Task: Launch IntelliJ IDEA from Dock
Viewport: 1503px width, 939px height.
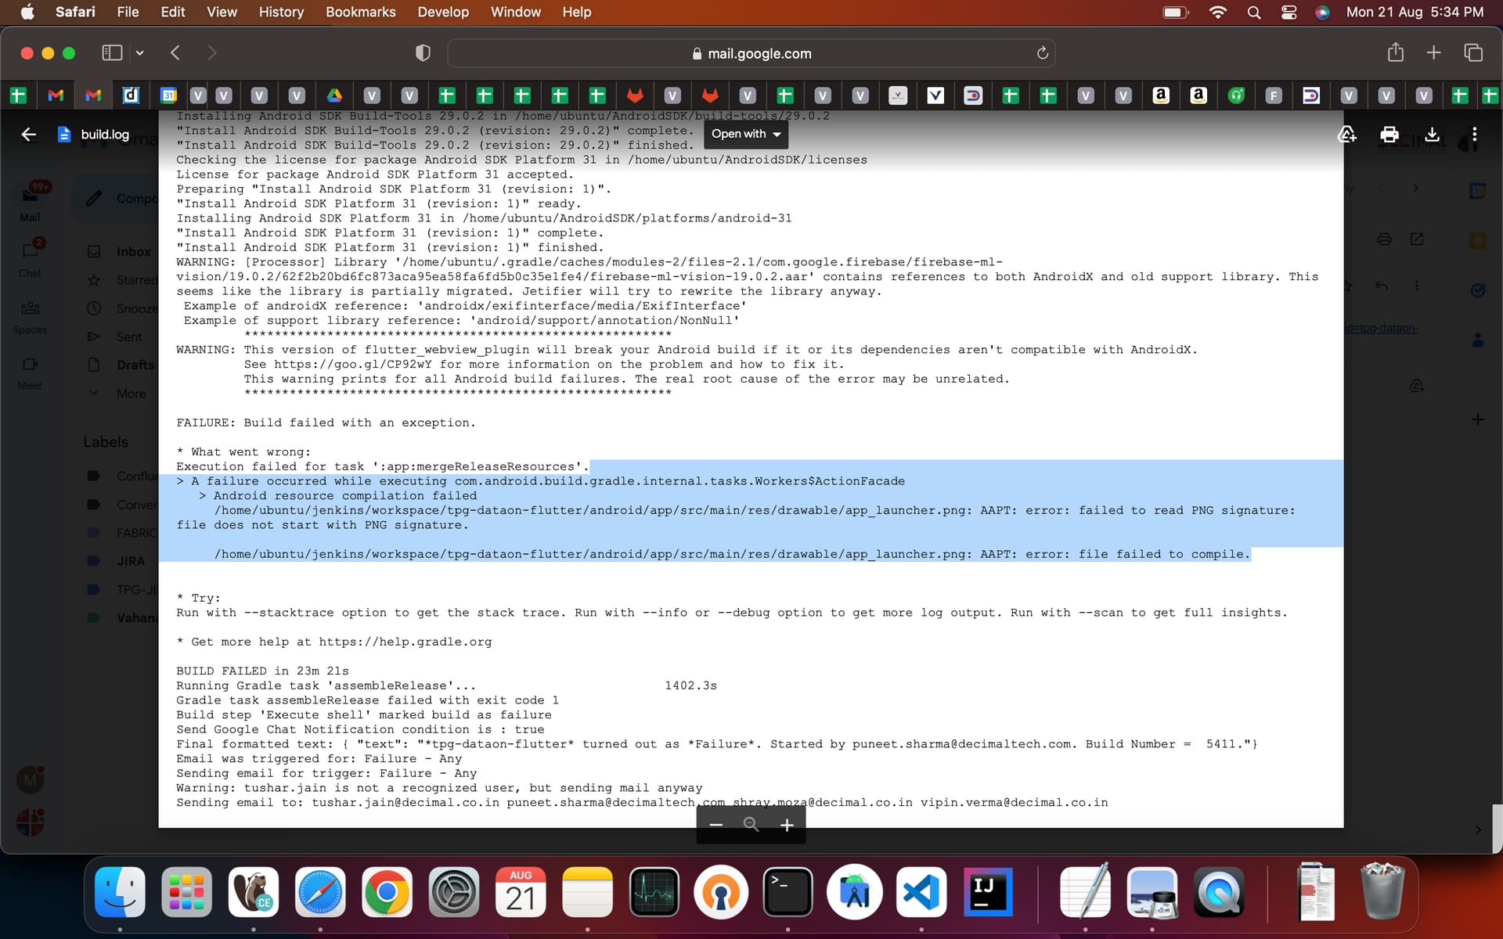Action: click(x=988, y=892)
